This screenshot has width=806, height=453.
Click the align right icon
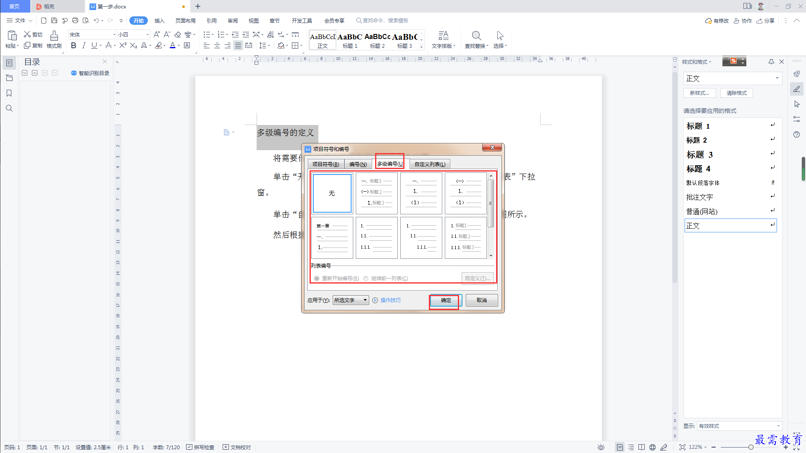pos(228,45)
